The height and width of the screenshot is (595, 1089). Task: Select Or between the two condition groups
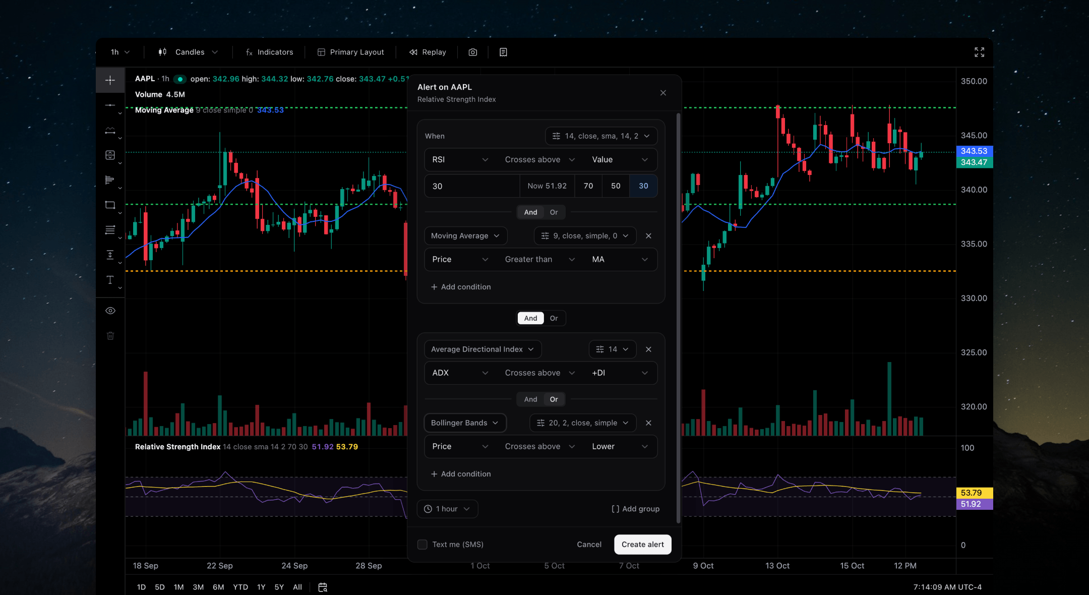coord(554,318)
